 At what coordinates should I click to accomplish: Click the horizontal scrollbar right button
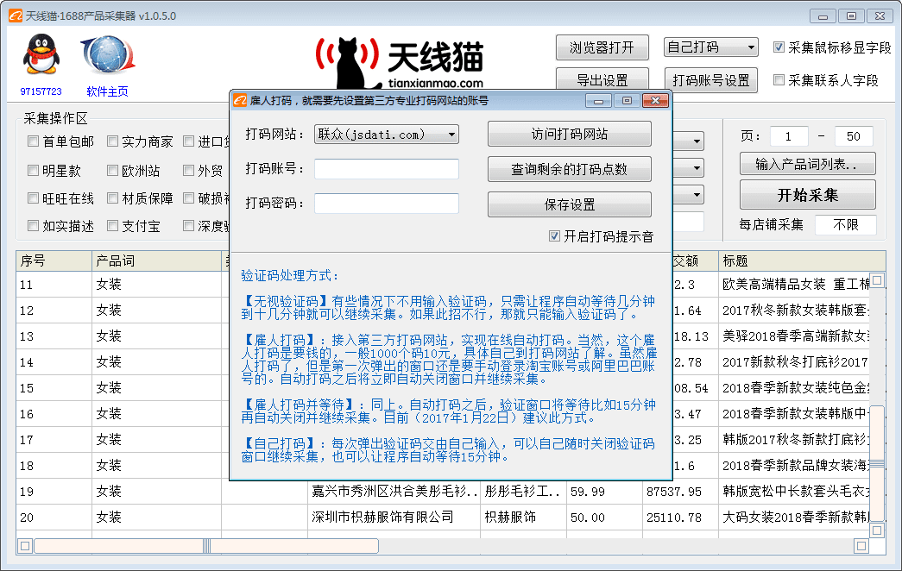861,546
